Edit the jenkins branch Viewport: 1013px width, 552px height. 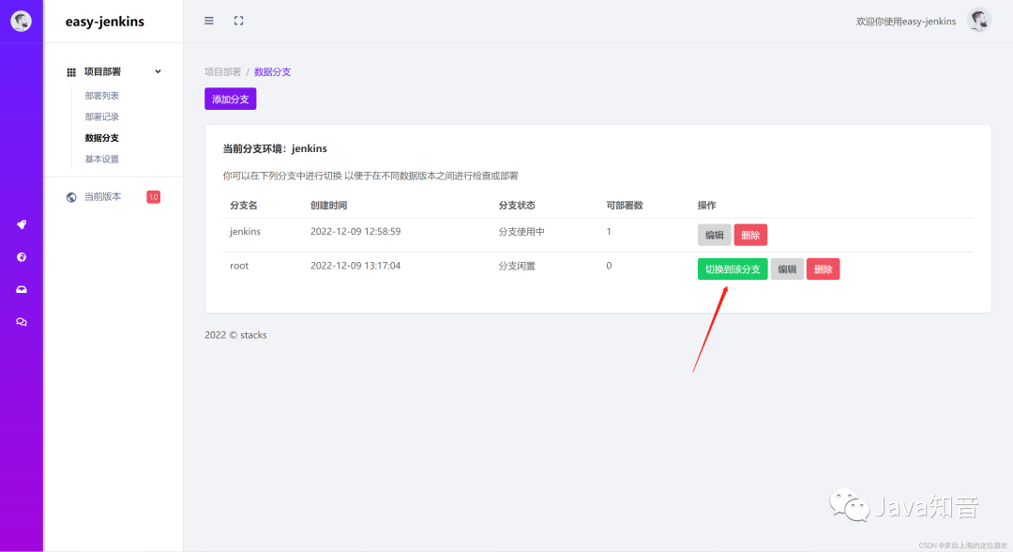[714, 235]
